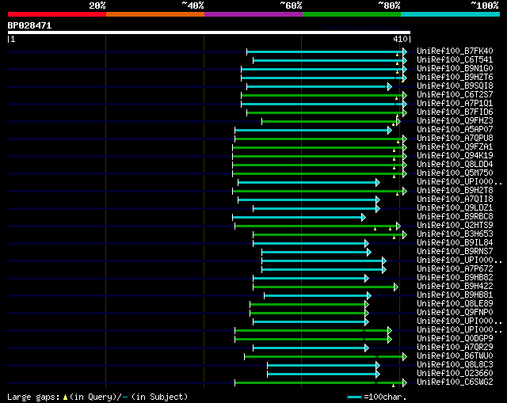The width and height of the screenshot is (507, 403).
Task: Click arrowhead ending the UniRef100_B9RBC8 alignment
Action: pos(364,217)
